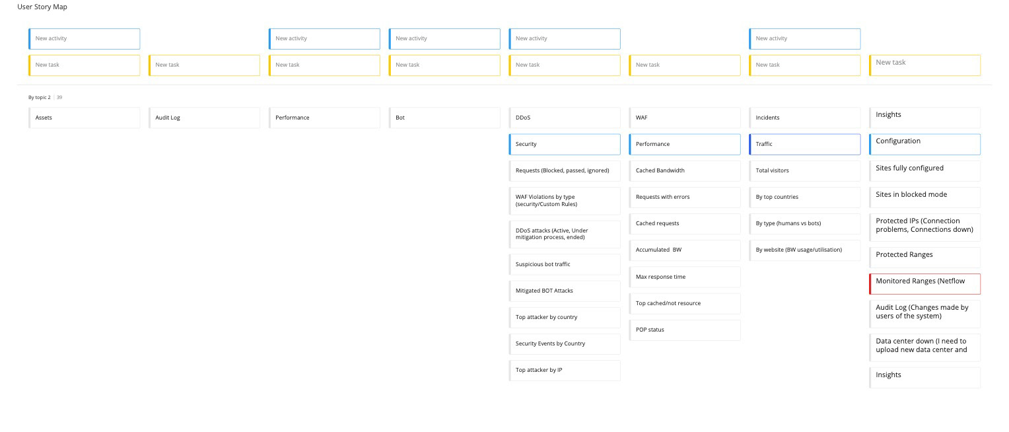Screen dimensions: 1009x432
Task: Select the Assets story card
Action: click(x=85, y=118)
